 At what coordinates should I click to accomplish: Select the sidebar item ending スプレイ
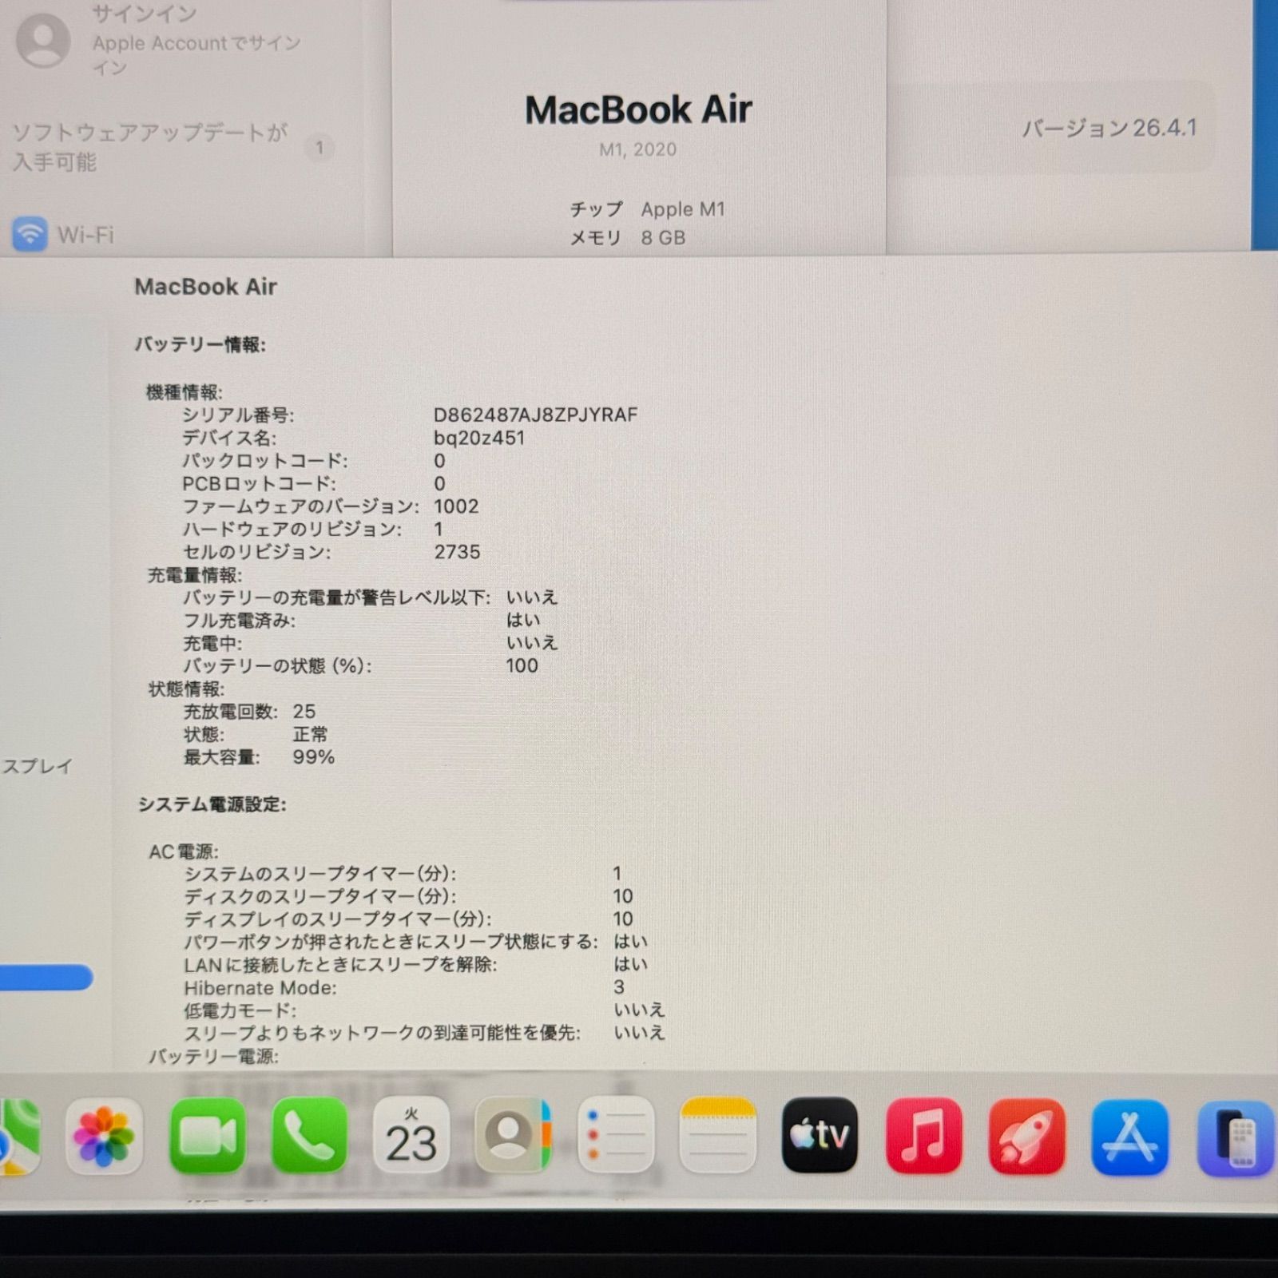37,766
